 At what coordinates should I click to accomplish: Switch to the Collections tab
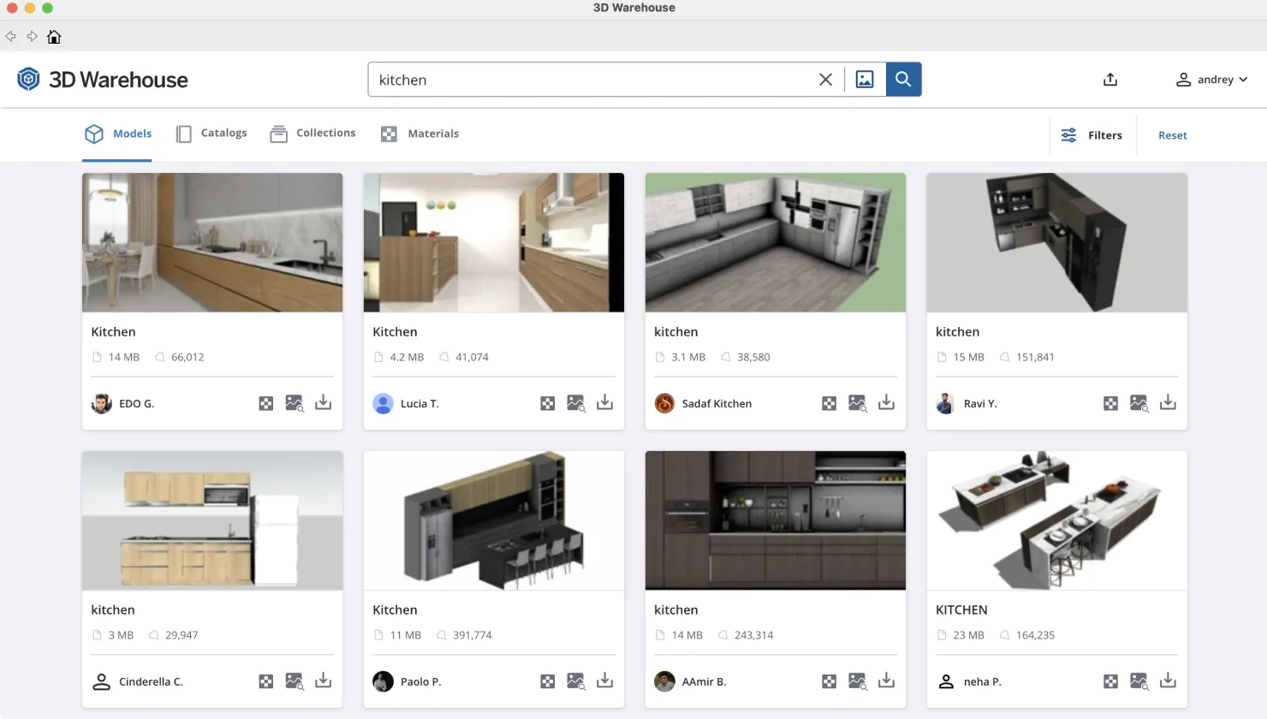[x=312, y=134]
